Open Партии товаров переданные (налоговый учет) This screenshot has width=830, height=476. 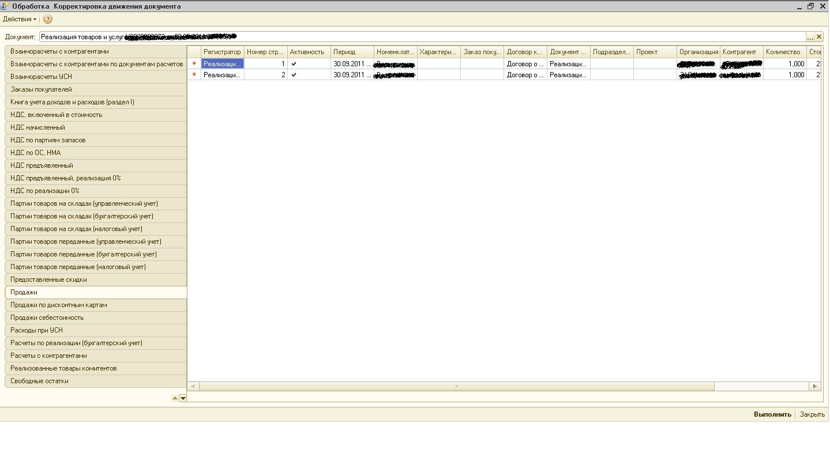pyautogui.click(x=95, y=267)
